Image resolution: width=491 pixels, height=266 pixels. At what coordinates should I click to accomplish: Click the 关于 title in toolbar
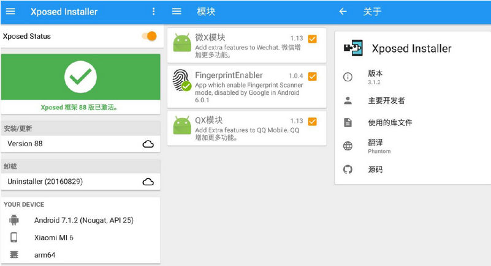click(x=372, y=12)
